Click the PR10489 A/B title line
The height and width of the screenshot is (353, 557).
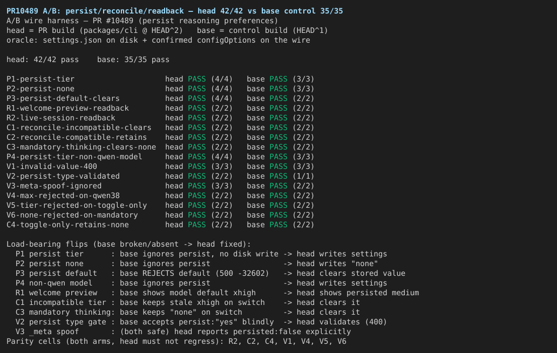[x=175, y=11]
